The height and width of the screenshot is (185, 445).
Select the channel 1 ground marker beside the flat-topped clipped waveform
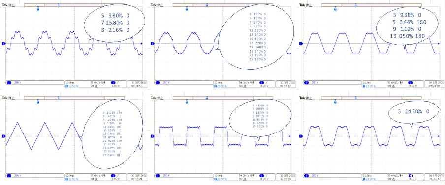[301, 43]
